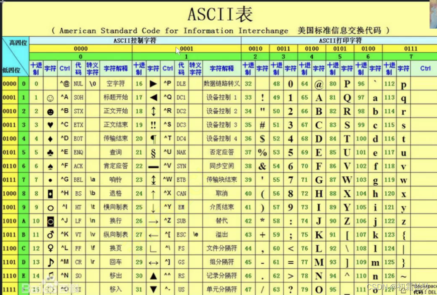The width and height of the screenshot is (437, 295).
Task: Click the smiley face symbol for code 1
Action: tap(50, 98)
